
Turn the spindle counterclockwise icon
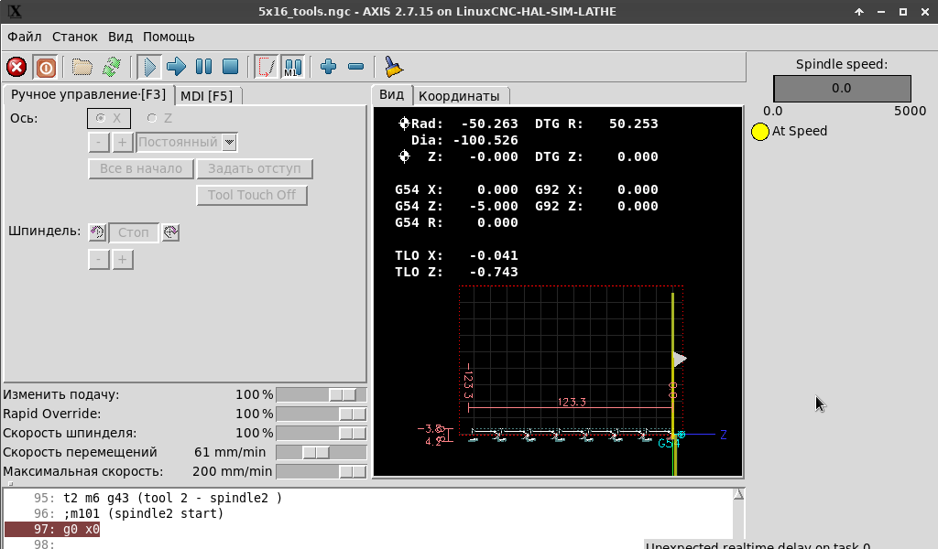click(97, 231)
